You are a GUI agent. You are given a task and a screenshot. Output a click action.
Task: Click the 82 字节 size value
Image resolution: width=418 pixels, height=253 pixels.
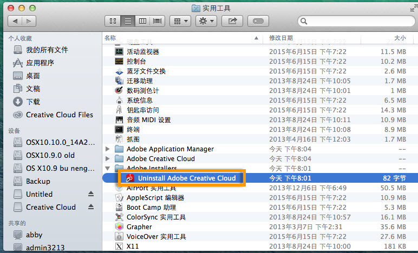(394, 178)
